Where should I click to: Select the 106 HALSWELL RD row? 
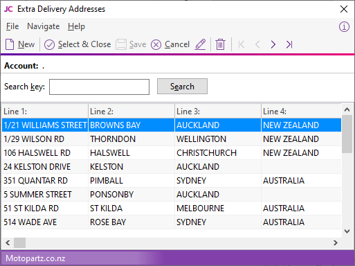(x=172, y=153)
